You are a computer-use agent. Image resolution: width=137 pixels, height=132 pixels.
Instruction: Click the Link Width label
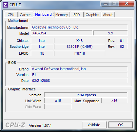33,101
